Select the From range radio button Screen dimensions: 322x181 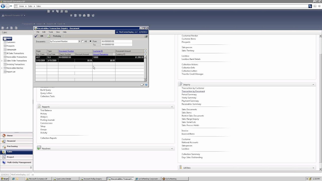[91, 41]
